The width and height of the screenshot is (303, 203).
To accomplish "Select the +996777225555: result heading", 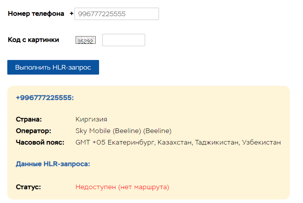I will [45, 98].
